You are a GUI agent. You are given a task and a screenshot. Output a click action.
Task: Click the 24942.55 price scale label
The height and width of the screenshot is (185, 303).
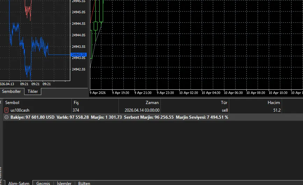[x=78, y=69]
